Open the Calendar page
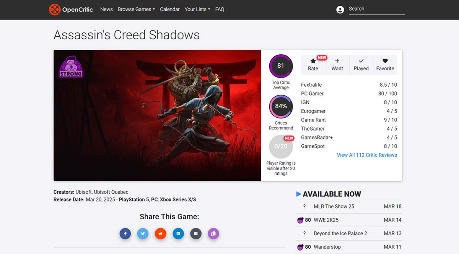Screen dimensions: 459x254 click(170, 9)
